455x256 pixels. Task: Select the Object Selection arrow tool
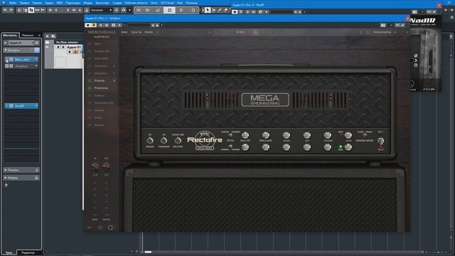click(207, 10)
